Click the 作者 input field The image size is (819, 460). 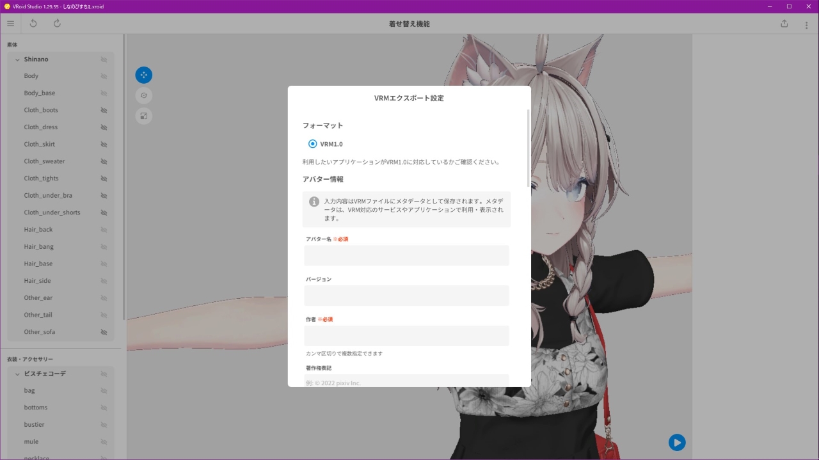(x=407, y=336)
